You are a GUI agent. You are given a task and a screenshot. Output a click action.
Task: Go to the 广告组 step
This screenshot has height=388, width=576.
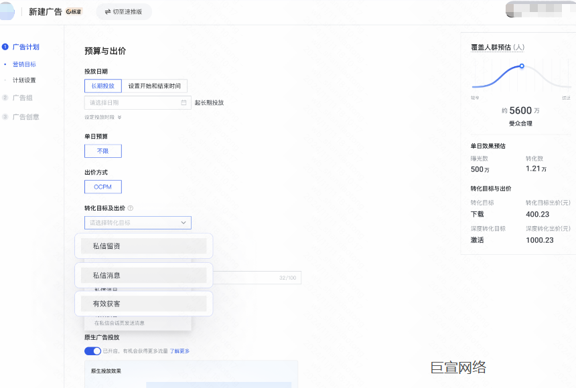click(x=22, y=98)
